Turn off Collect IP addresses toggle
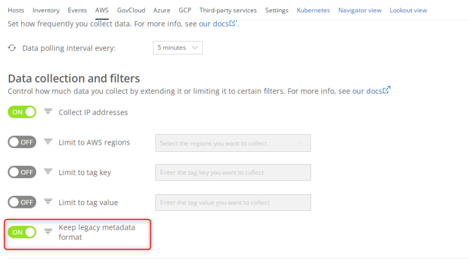Viewport: 469px width, 259px height. [22, 112]
